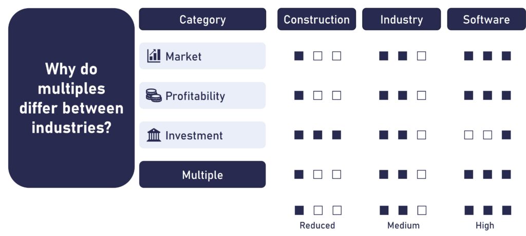Click first filled square in Construction Investment row
Screen dimensions: 526x236
299,135
